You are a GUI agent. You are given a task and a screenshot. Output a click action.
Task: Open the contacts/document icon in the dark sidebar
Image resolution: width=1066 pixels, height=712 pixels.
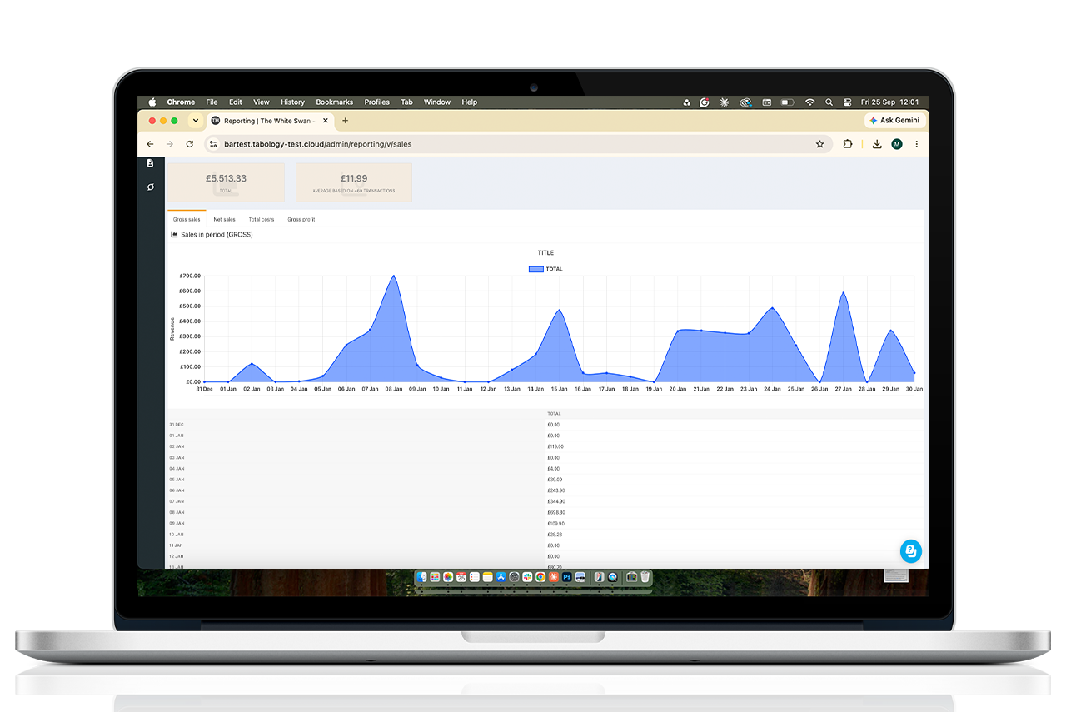150,163
